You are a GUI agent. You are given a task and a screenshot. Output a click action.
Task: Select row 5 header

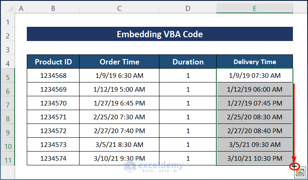8,76
